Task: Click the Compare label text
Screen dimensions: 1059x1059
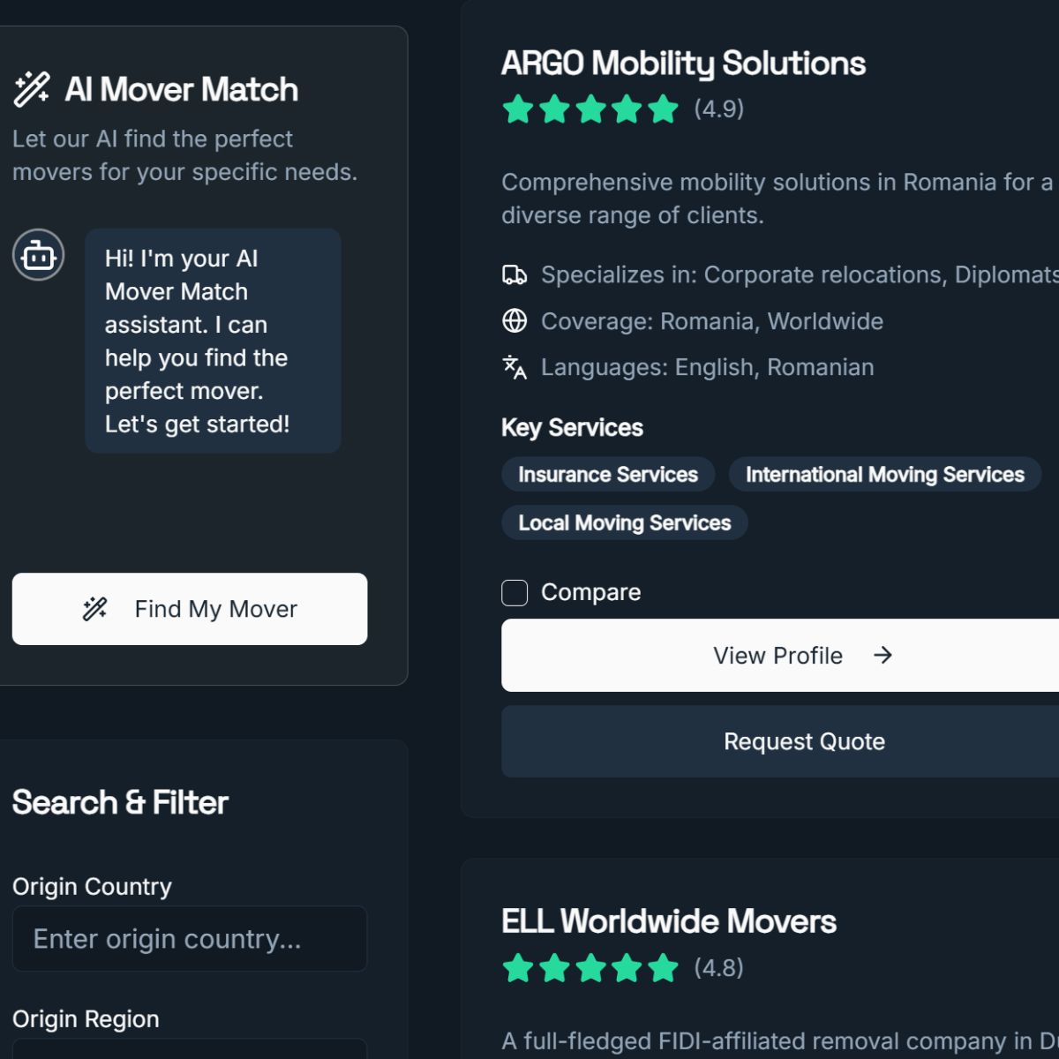Action: tap(591, 592)
